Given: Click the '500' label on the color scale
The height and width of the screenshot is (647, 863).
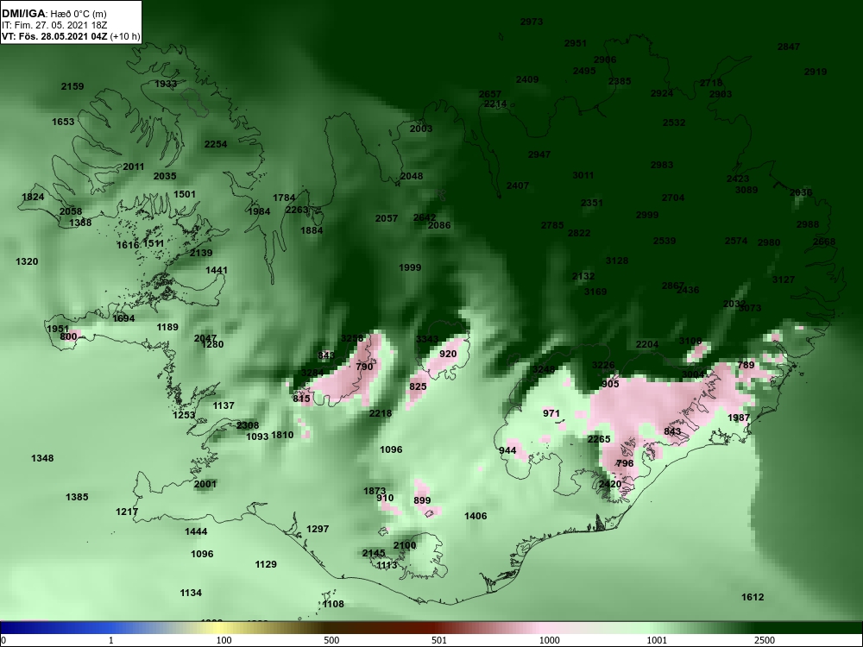Looking at the screenshot, I should (331, 640).
